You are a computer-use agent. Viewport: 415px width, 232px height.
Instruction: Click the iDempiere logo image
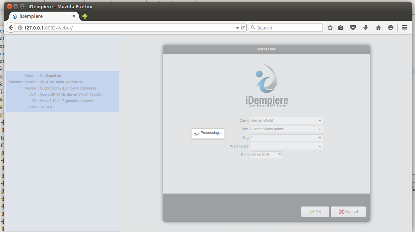point(267,85)
